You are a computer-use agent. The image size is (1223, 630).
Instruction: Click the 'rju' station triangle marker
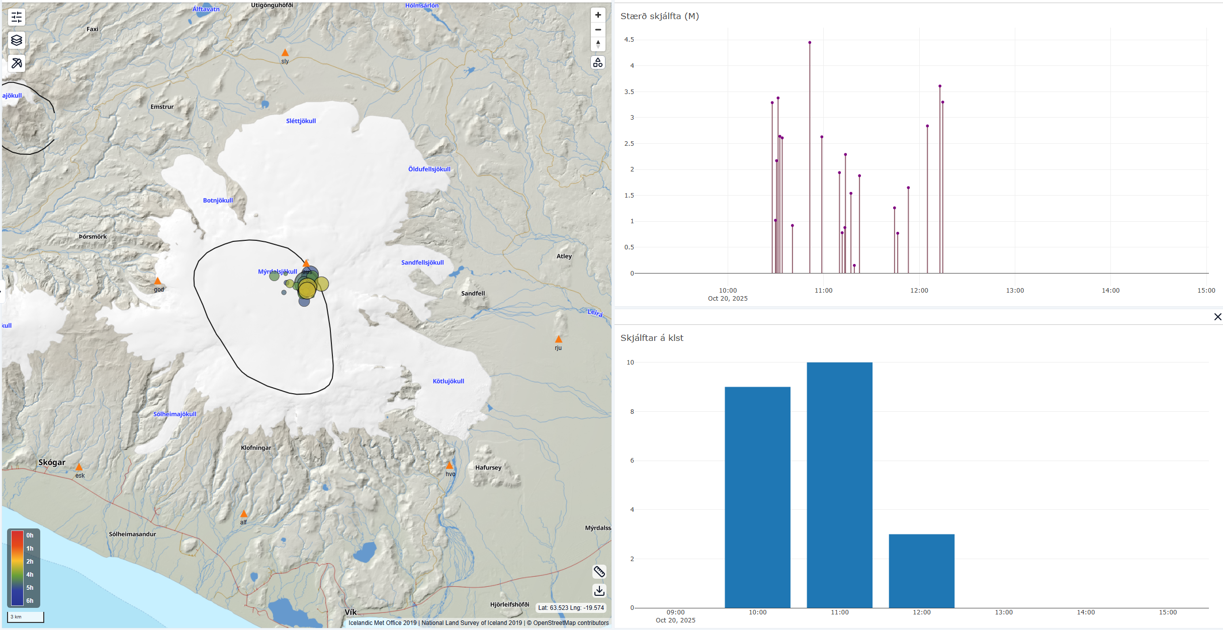point(558,339)
